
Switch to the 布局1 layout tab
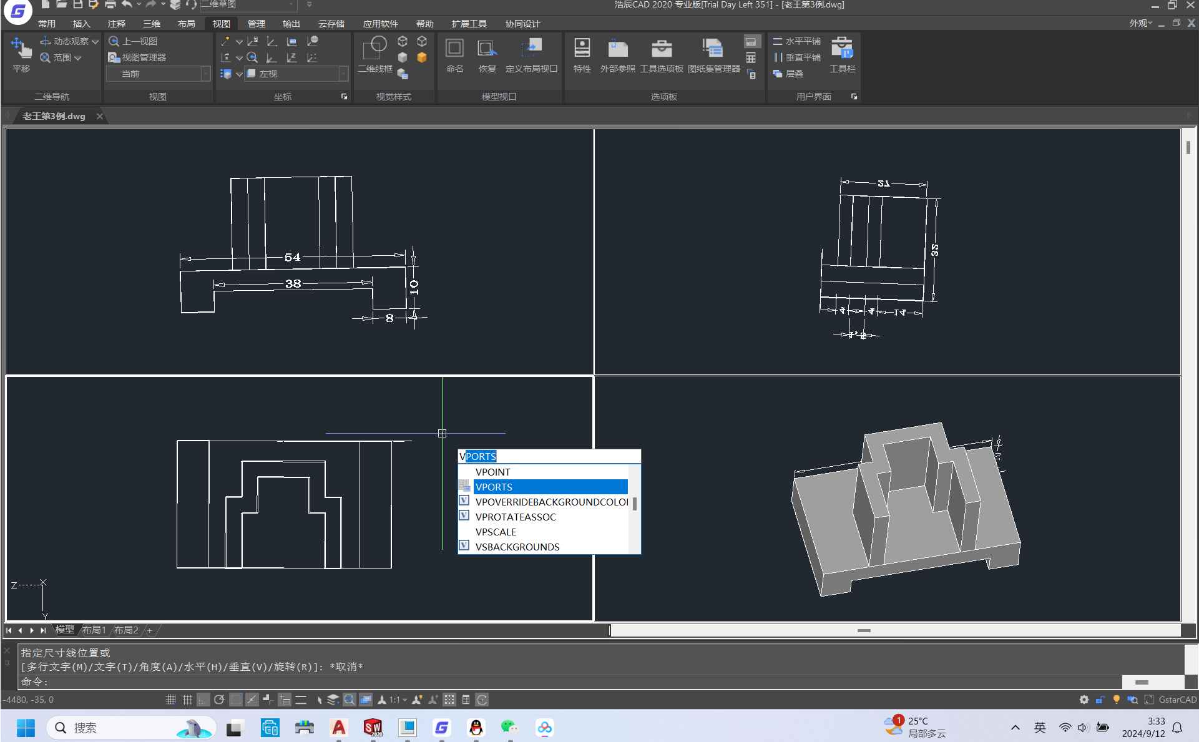tap(94, 630)
